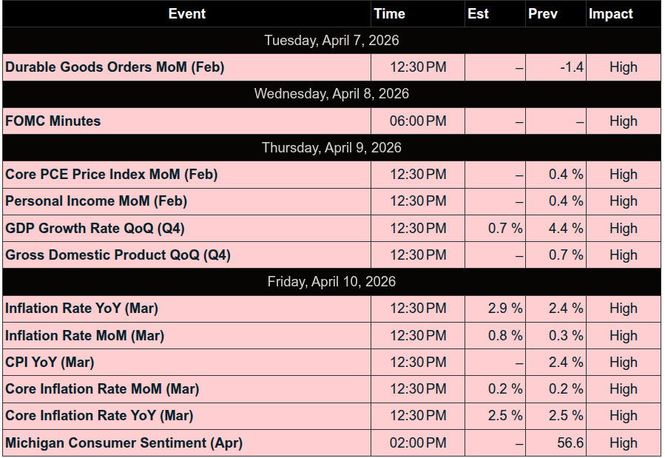Viewport: 665px width, 458px height.
Task: Open Inflation Rate MoM (Mar) event
Action: click(x=84, y=336)
